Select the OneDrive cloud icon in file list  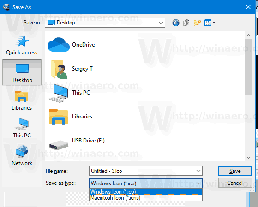click(x=59, y=45)
